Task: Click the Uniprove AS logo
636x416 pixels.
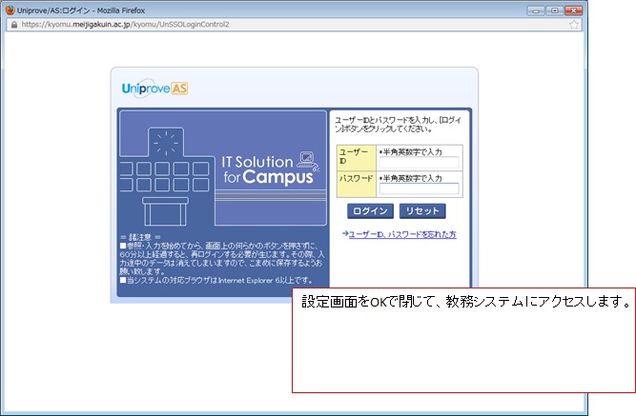Action: [154, 89]
